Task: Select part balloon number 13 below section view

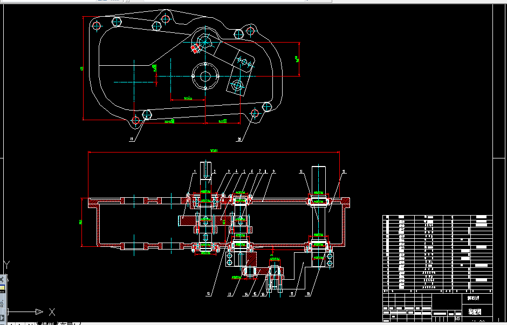Action: [x=230, y=294]
